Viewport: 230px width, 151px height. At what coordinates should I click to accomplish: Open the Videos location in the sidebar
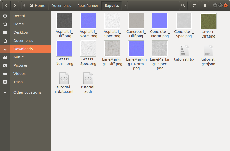(19, 74)
